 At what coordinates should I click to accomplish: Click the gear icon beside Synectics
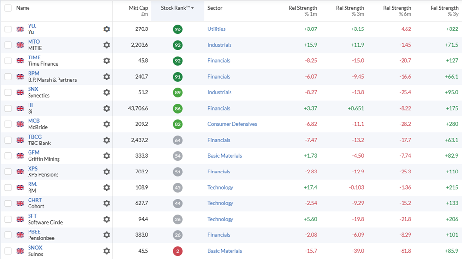(106, 92)
